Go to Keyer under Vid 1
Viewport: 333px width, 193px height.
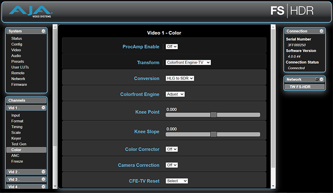point(16,138)
